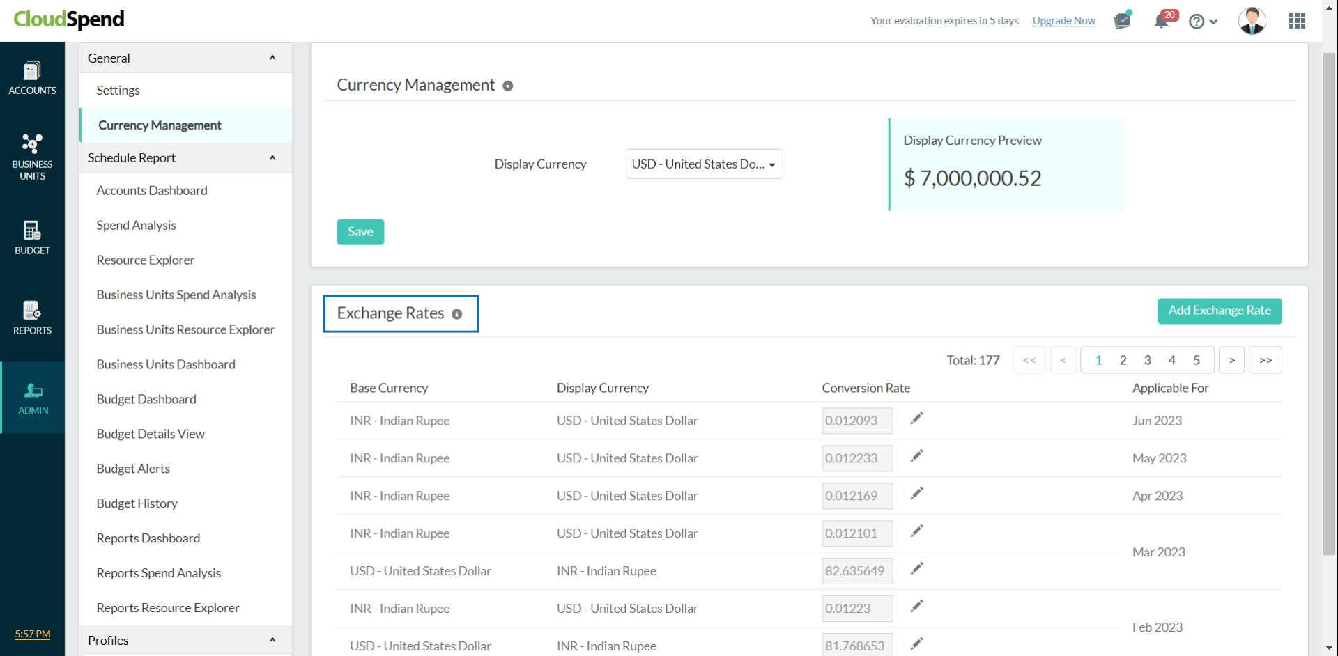Open Accounts Dashboard schedule report

click(152, 191)
